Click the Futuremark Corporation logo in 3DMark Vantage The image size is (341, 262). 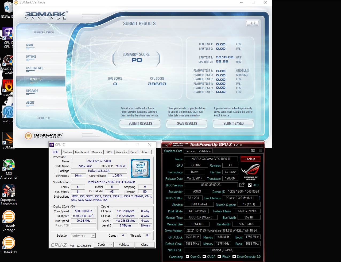point(44,136)
